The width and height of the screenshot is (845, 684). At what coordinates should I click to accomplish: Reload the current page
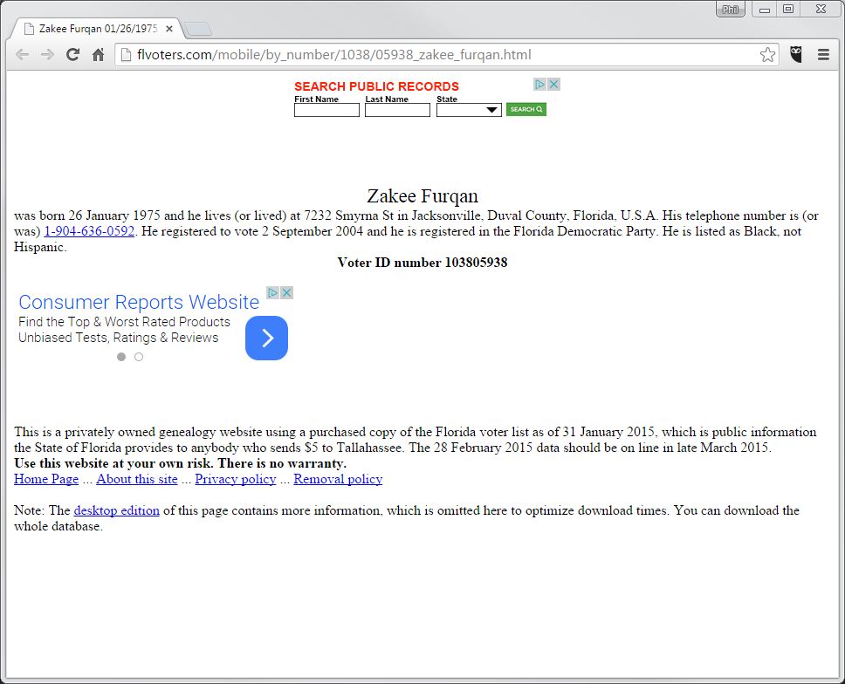tap(73, 55)
